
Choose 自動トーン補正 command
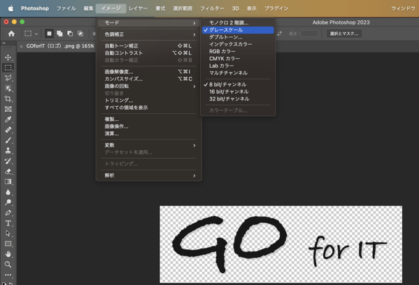pos(149,45)
